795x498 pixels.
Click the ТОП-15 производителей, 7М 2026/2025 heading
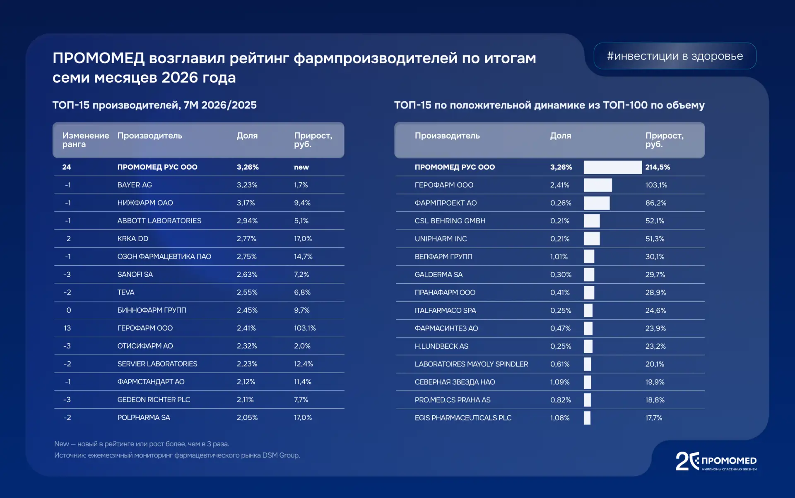(x=154, y=105)
